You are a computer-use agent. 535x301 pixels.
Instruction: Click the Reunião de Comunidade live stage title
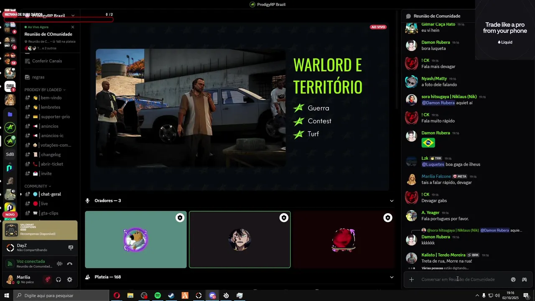pos(48,34)
